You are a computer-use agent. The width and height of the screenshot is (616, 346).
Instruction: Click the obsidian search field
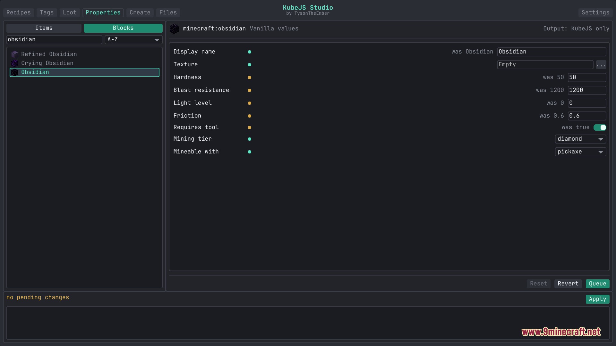(54, 40)
